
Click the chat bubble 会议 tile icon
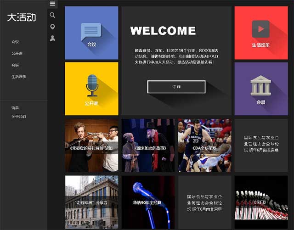[x=91, y=32]
